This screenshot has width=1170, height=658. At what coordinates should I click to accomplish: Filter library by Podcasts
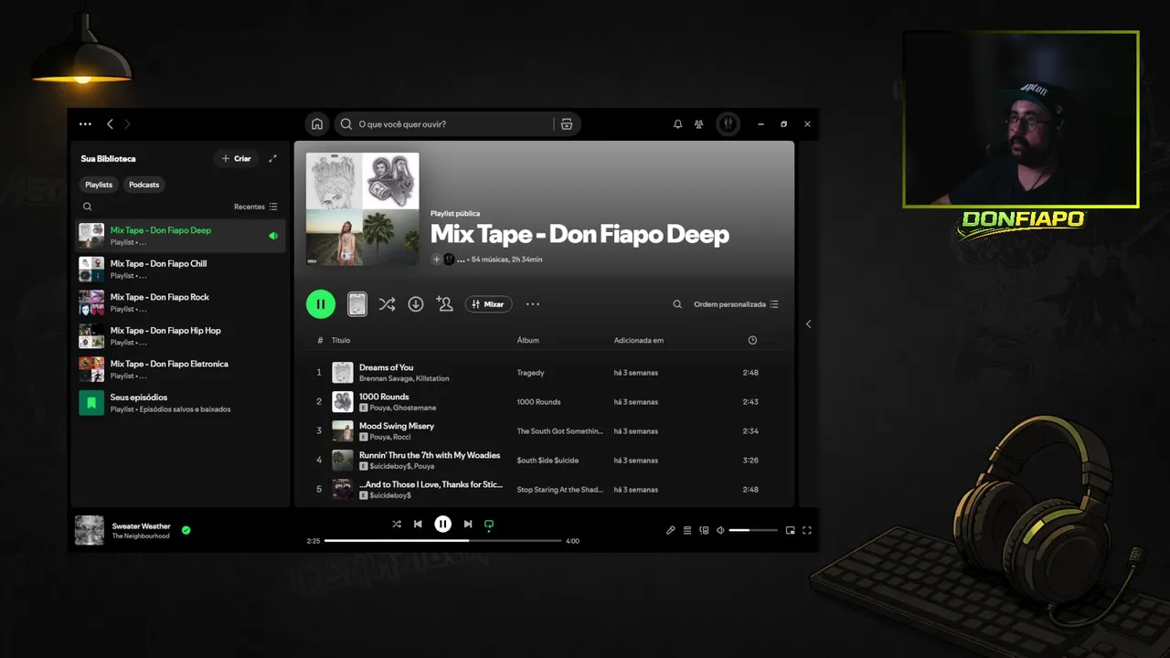pyautogui.click(x=144, y=185)
